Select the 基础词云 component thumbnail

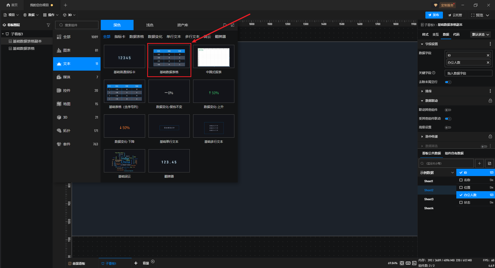tap(125, 161)
